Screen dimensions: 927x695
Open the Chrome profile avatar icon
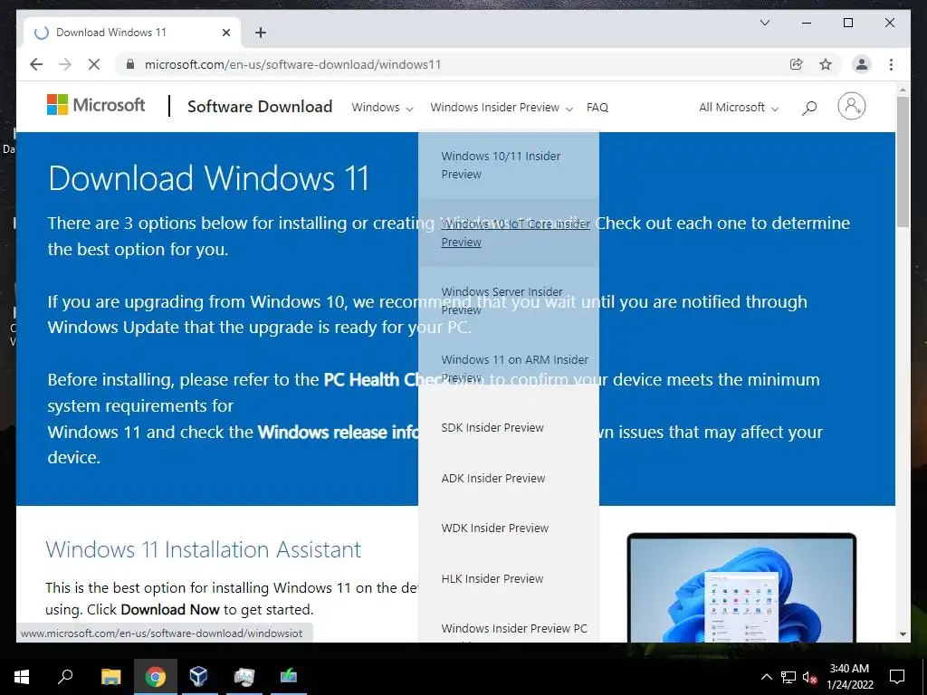(x=862, y=64)
